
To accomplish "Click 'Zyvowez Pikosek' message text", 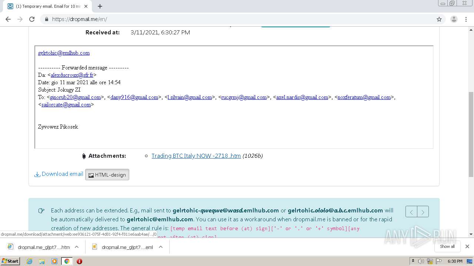I will [x=58, y=127].
